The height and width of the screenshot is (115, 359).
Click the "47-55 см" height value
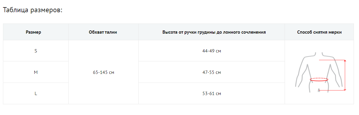(212, 72)
